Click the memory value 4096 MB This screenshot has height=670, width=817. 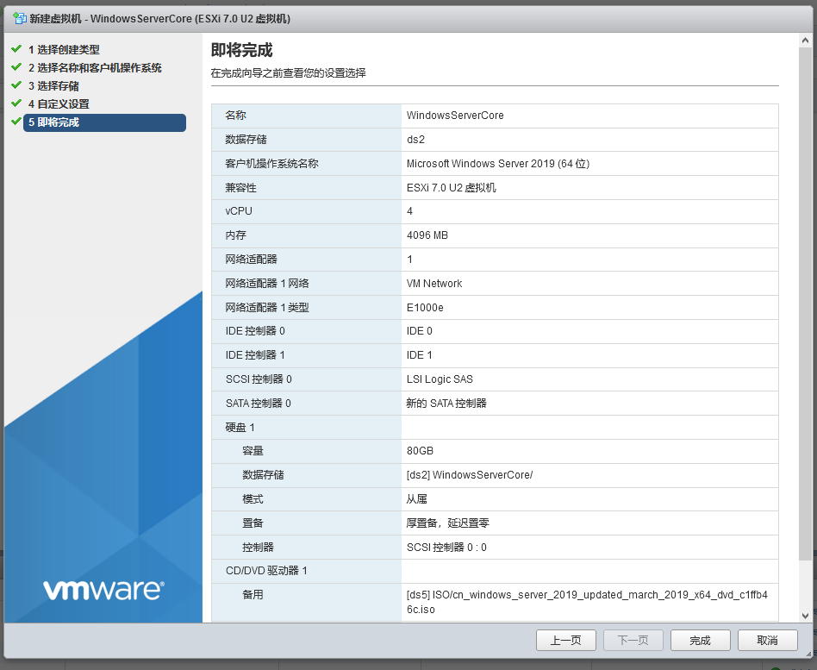pyautogui.click(x=427, y=235)
